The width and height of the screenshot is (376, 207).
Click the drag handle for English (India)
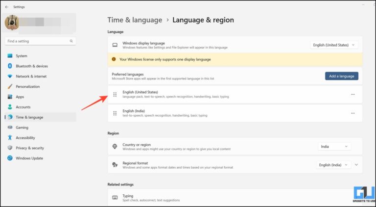point(115,113)
